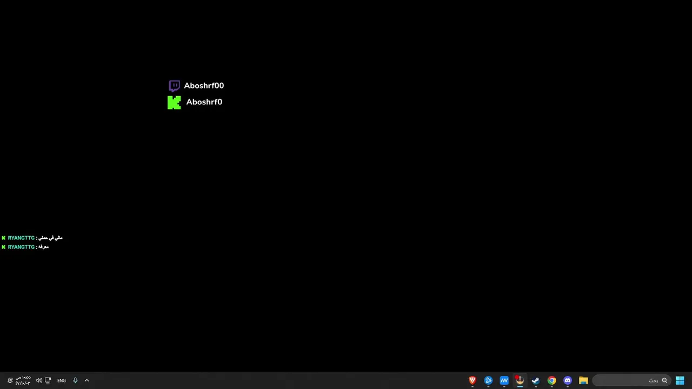Launch Google Chrome from the taskbar

click(551, 380)
